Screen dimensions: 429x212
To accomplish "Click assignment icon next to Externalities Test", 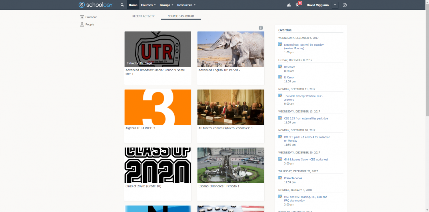I will click(280, 44).
